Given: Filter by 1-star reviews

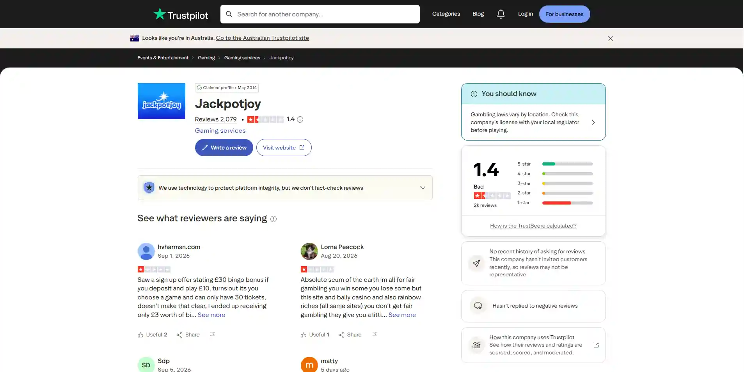Looking at the screenshot, I should coord(555,203).
